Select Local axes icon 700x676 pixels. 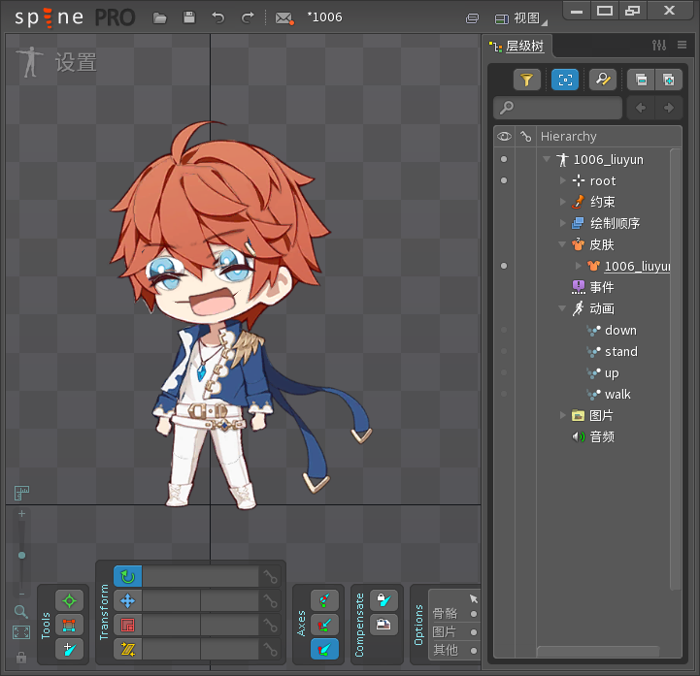click(x=324, y=601)
